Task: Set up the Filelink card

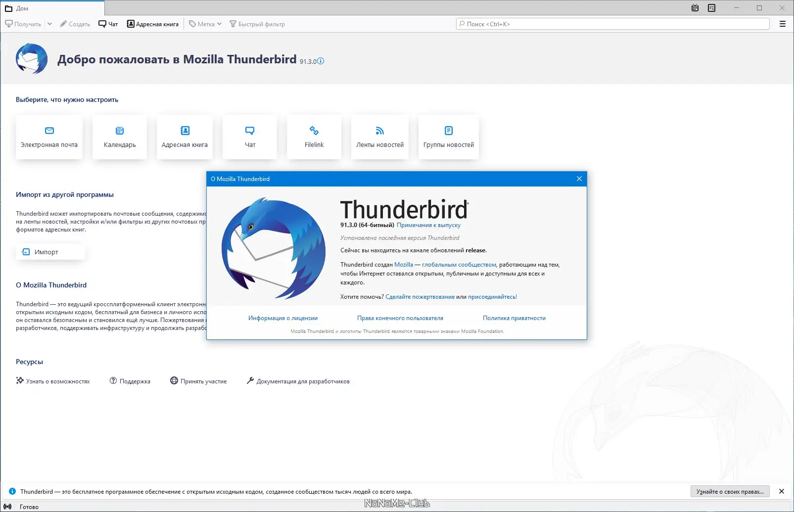Action: 314,137
